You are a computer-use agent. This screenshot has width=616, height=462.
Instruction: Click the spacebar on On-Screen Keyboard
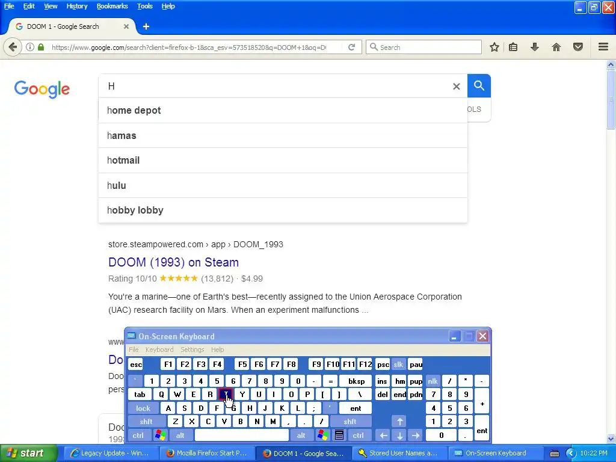242,435
